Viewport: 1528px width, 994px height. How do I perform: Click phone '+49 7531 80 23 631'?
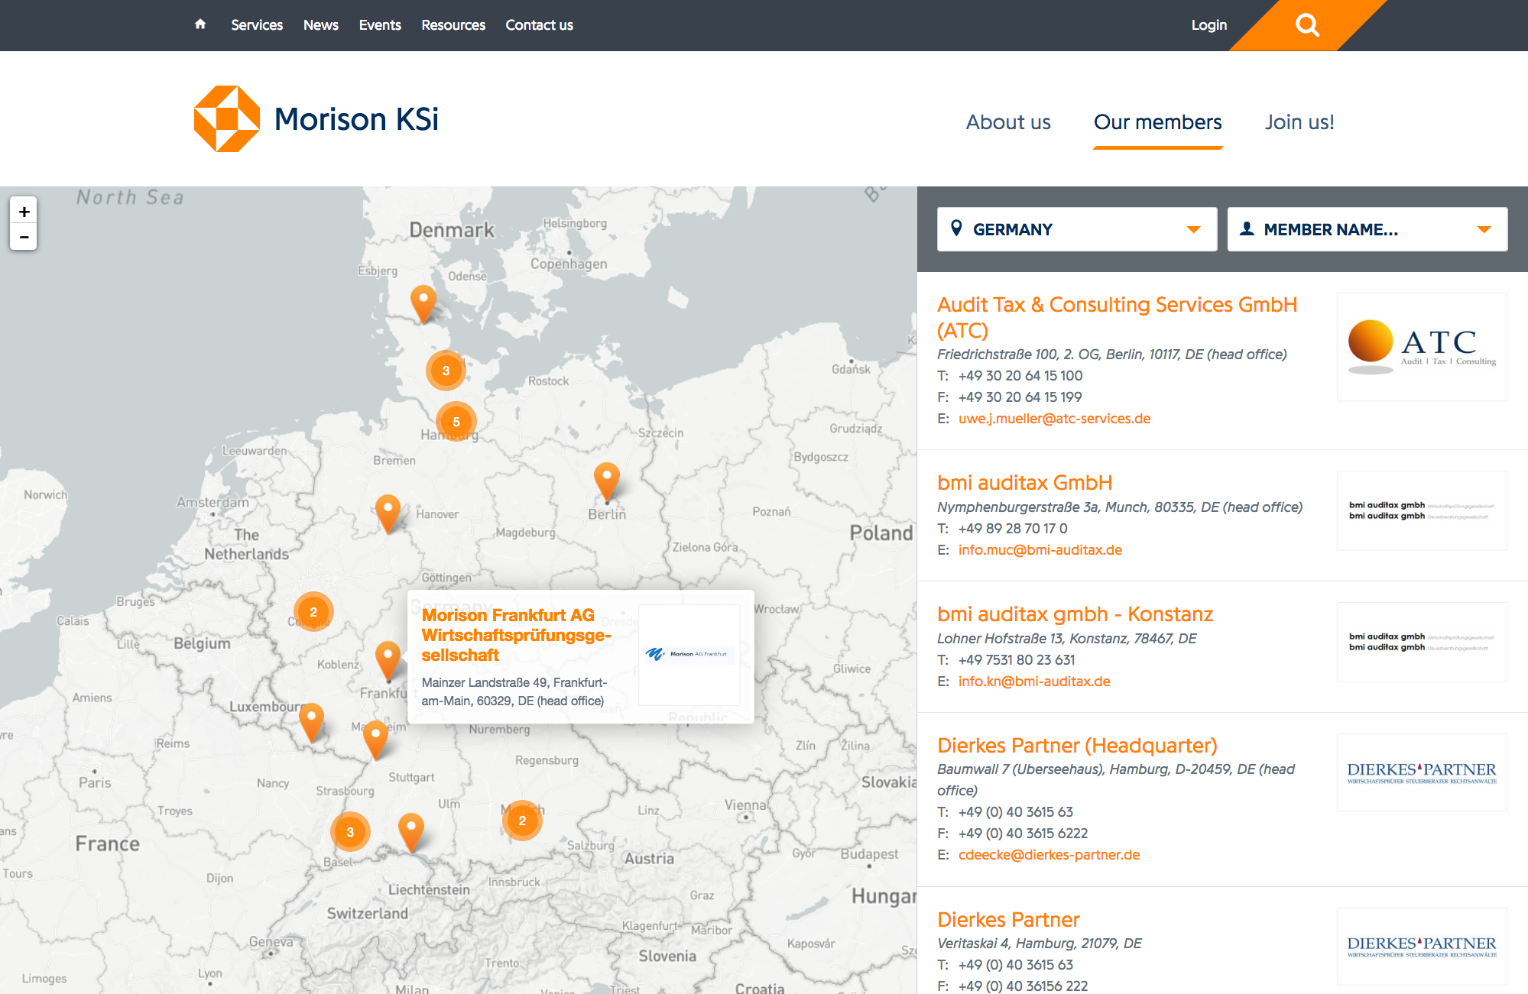(x=1017, y=660)
